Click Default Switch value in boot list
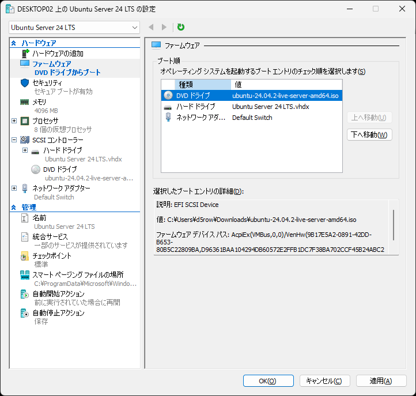The height and width of the screenshot is (396, 416). (x=252, y=118)
